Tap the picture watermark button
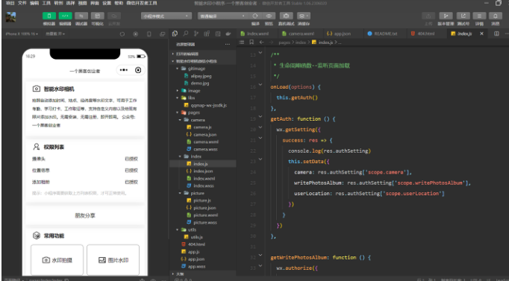 (x=113, y=260)
